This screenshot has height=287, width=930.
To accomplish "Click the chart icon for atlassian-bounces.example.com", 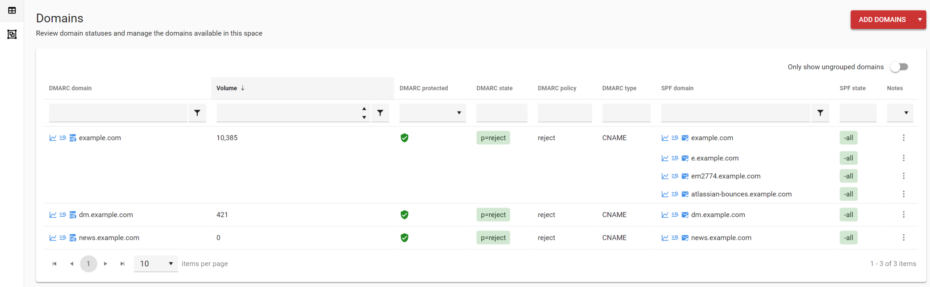I will 665,194.
